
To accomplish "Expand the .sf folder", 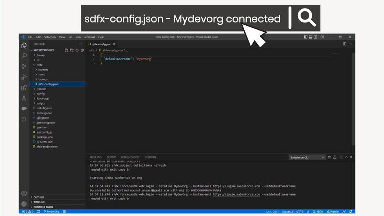I will tap(57, 60).
